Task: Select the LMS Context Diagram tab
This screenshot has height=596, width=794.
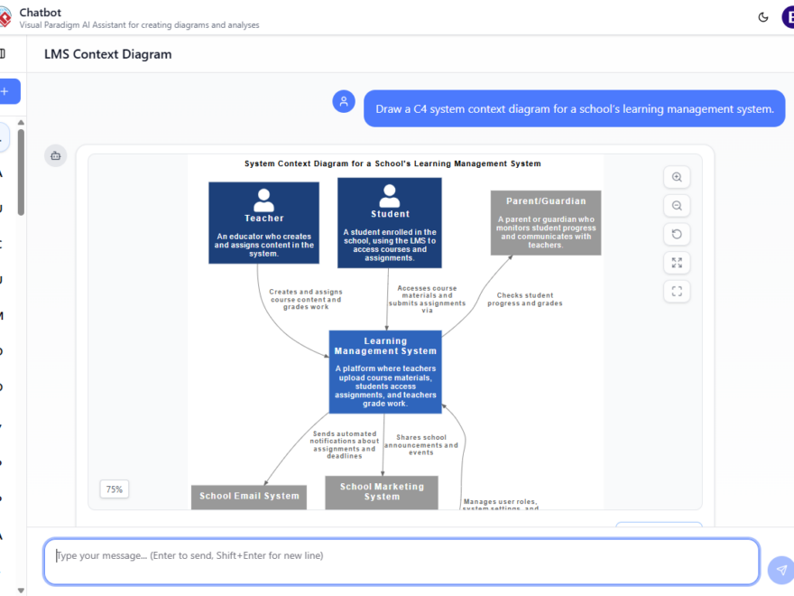Action: coord(107,54)
